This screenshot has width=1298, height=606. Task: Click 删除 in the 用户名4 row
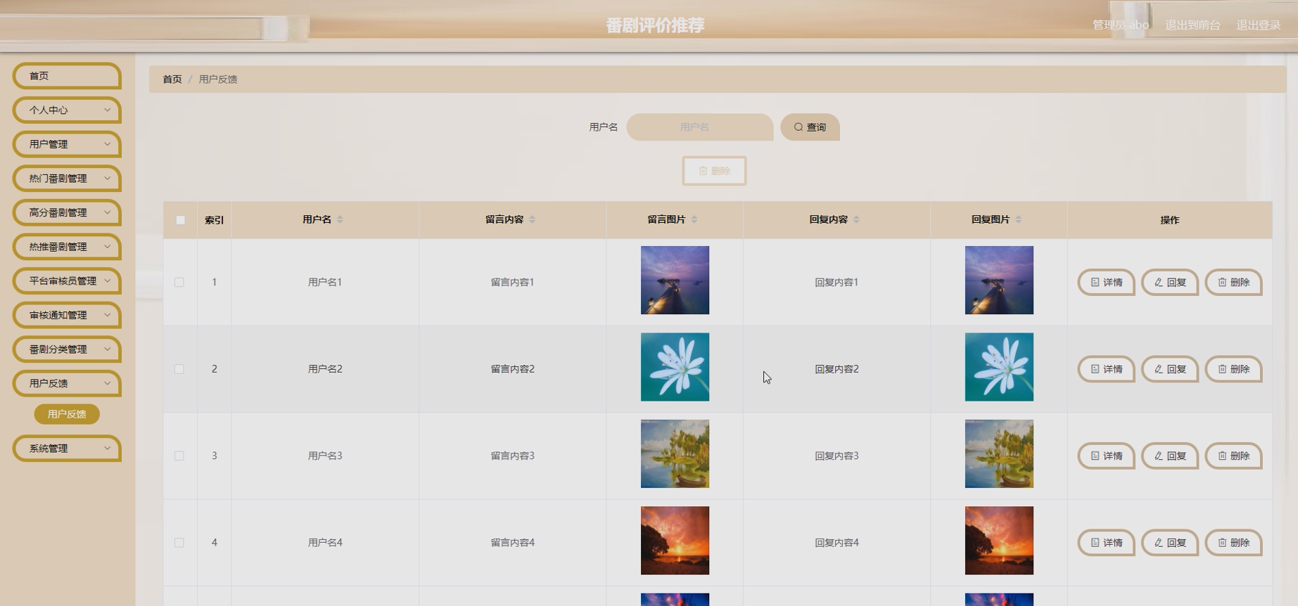coord(1233,543)
